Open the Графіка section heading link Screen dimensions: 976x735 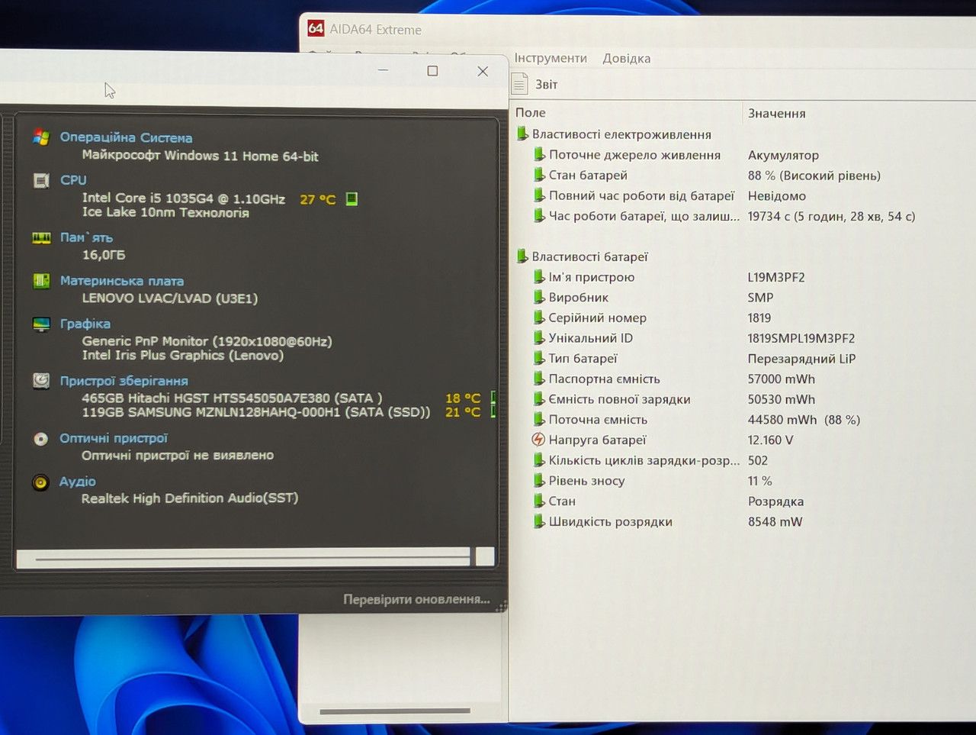(x=85, y=324)
